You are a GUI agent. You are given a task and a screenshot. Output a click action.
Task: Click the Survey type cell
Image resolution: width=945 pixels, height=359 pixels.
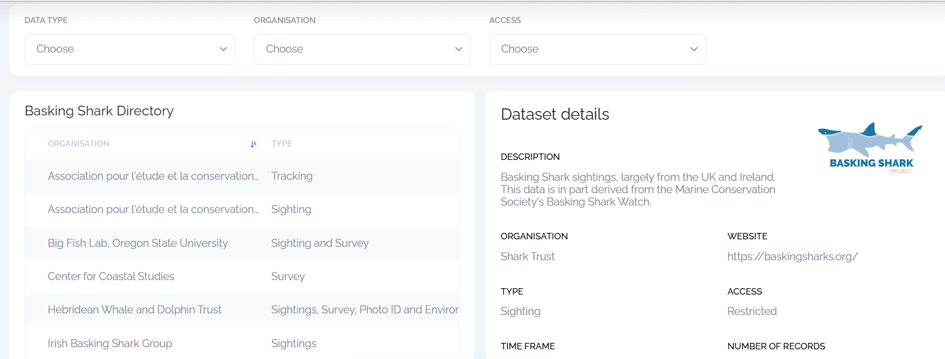[288, 276]
